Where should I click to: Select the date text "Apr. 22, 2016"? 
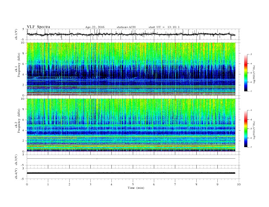(95, 27)
